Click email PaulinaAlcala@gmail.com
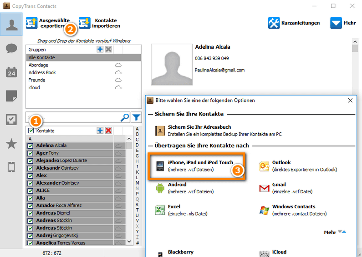 (x=219, y=70)
